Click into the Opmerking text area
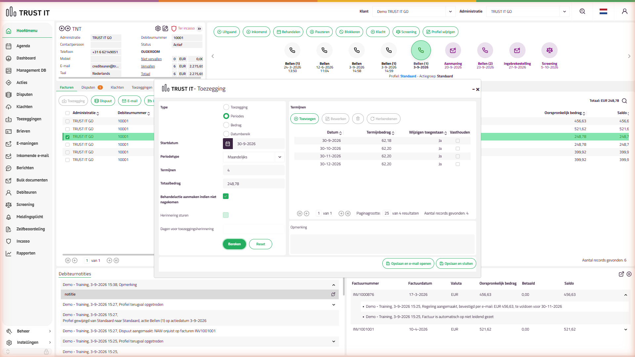635x357 pixels. click(x=382, y=244)
